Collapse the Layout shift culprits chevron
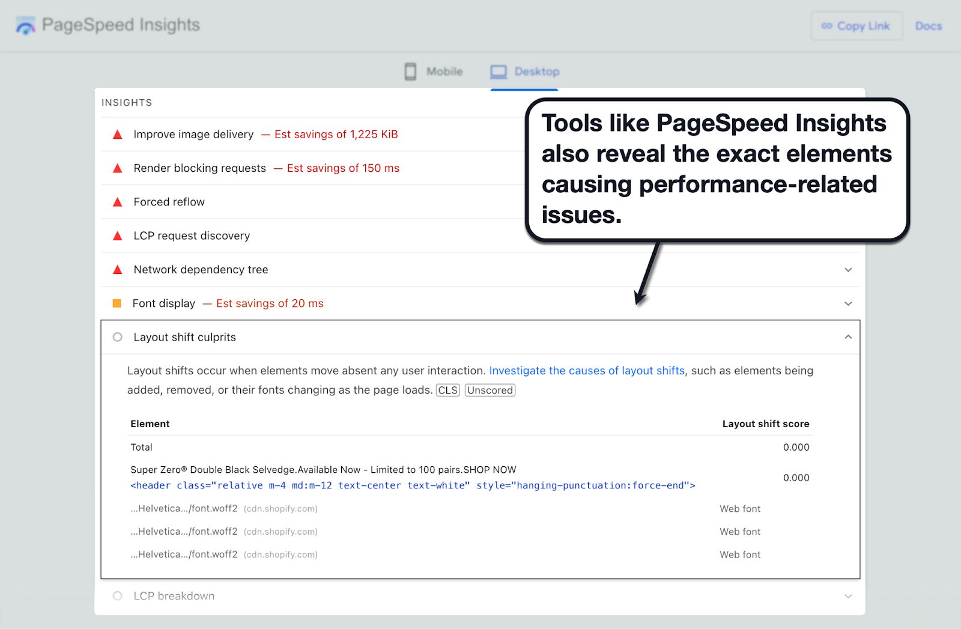Image resolution: width=961 pixels, height=629 pixels. (848, 337)
